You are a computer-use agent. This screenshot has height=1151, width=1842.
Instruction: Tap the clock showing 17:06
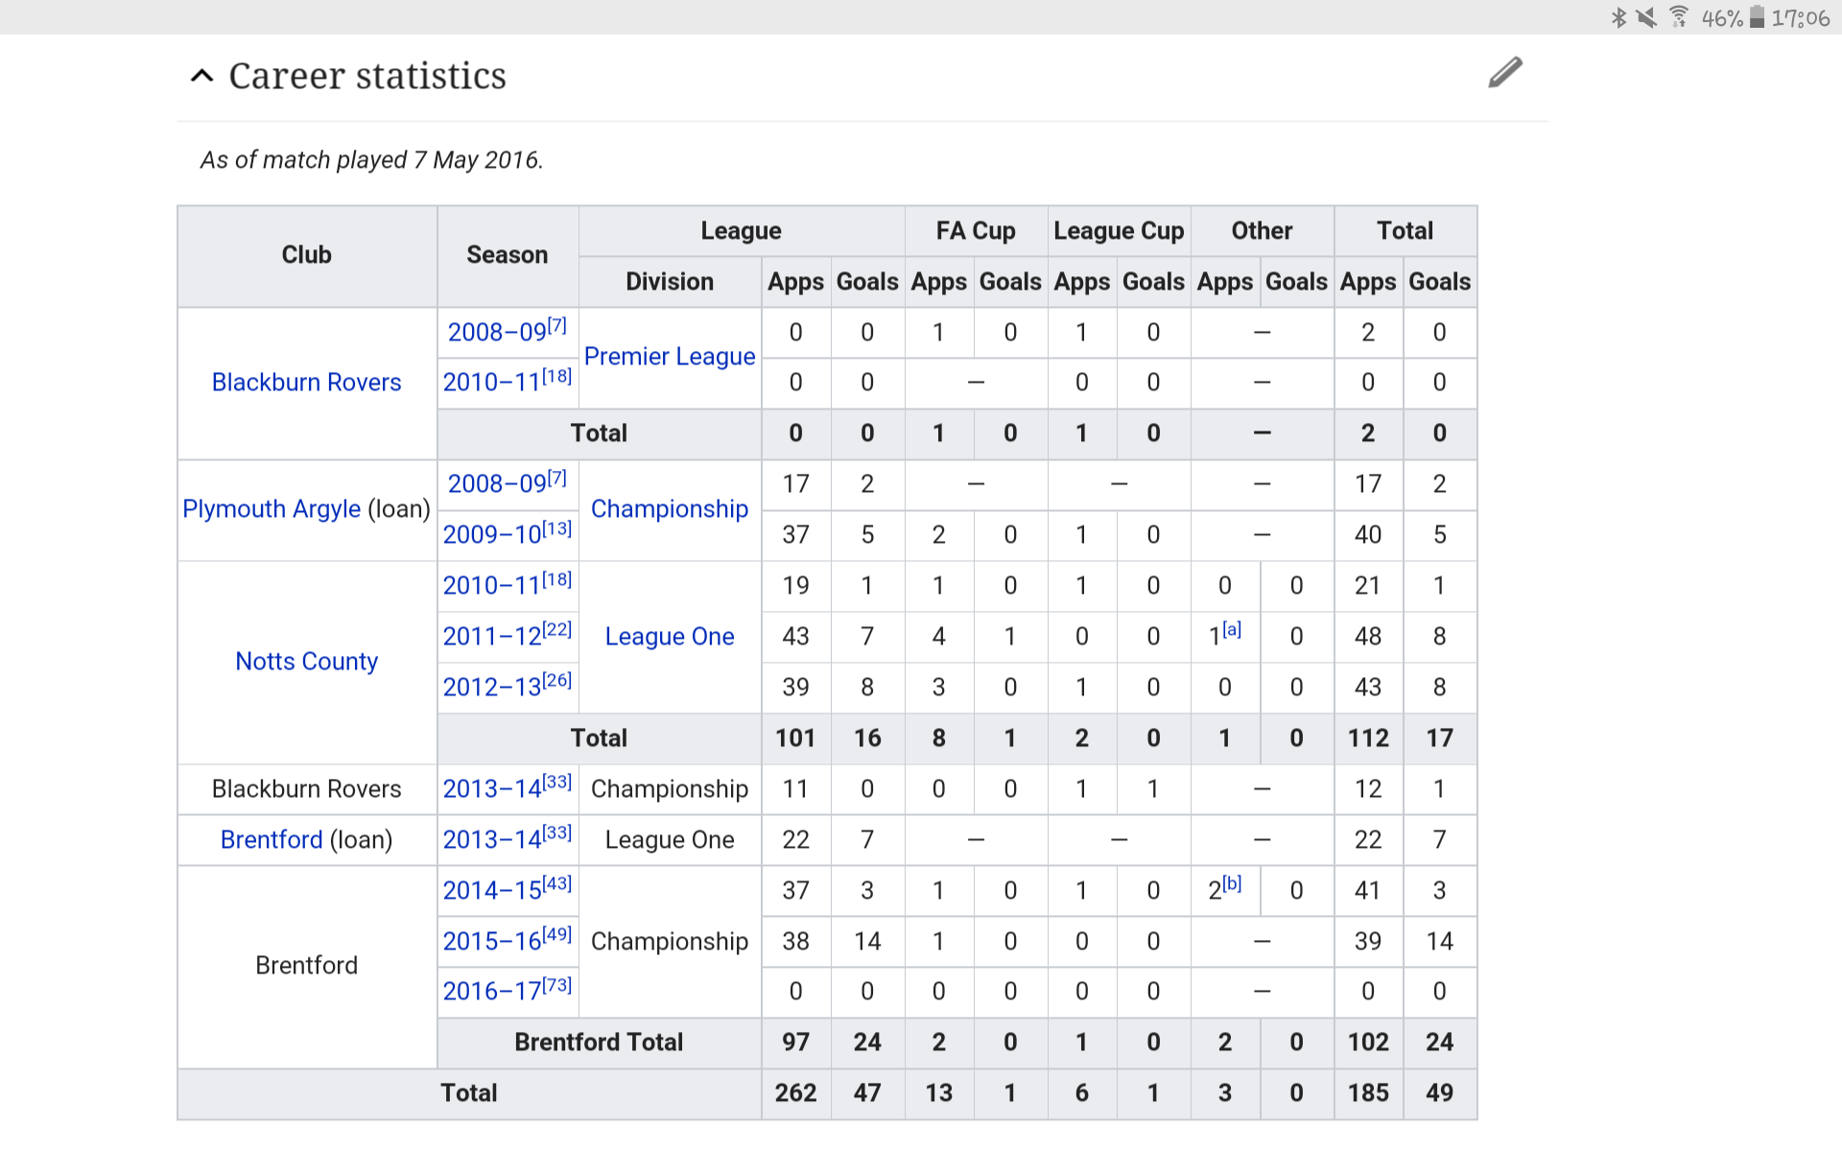[x=1800, y=18]
